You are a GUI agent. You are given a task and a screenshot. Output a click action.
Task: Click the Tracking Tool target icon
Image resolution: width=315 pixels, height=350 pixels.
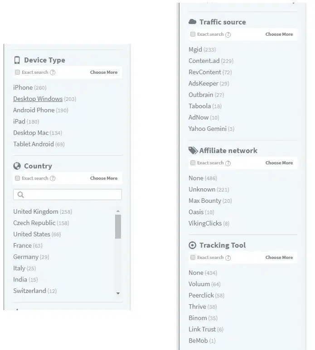(193, 245)
